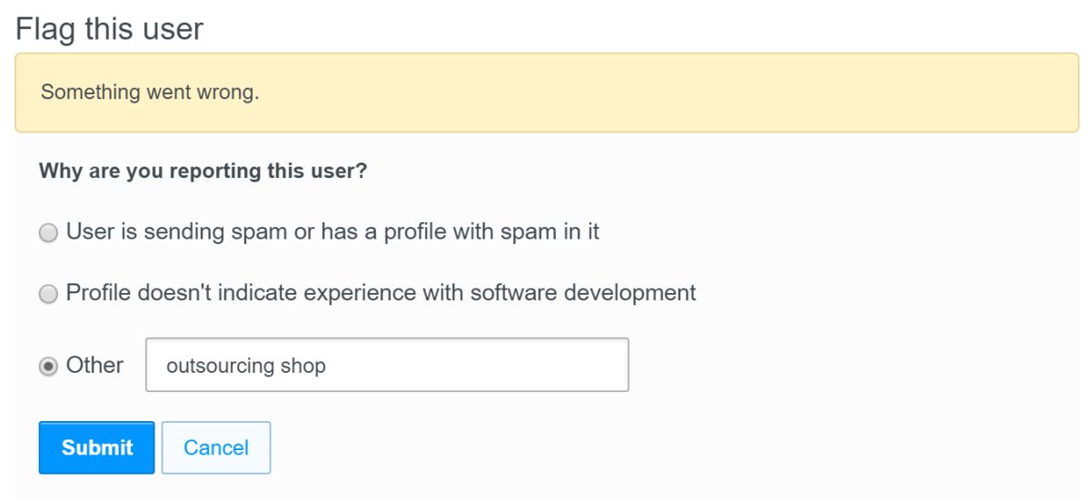Click the 'Flag this user' heading
This screenshot has height=500, width=1090.
pos(110,29)
